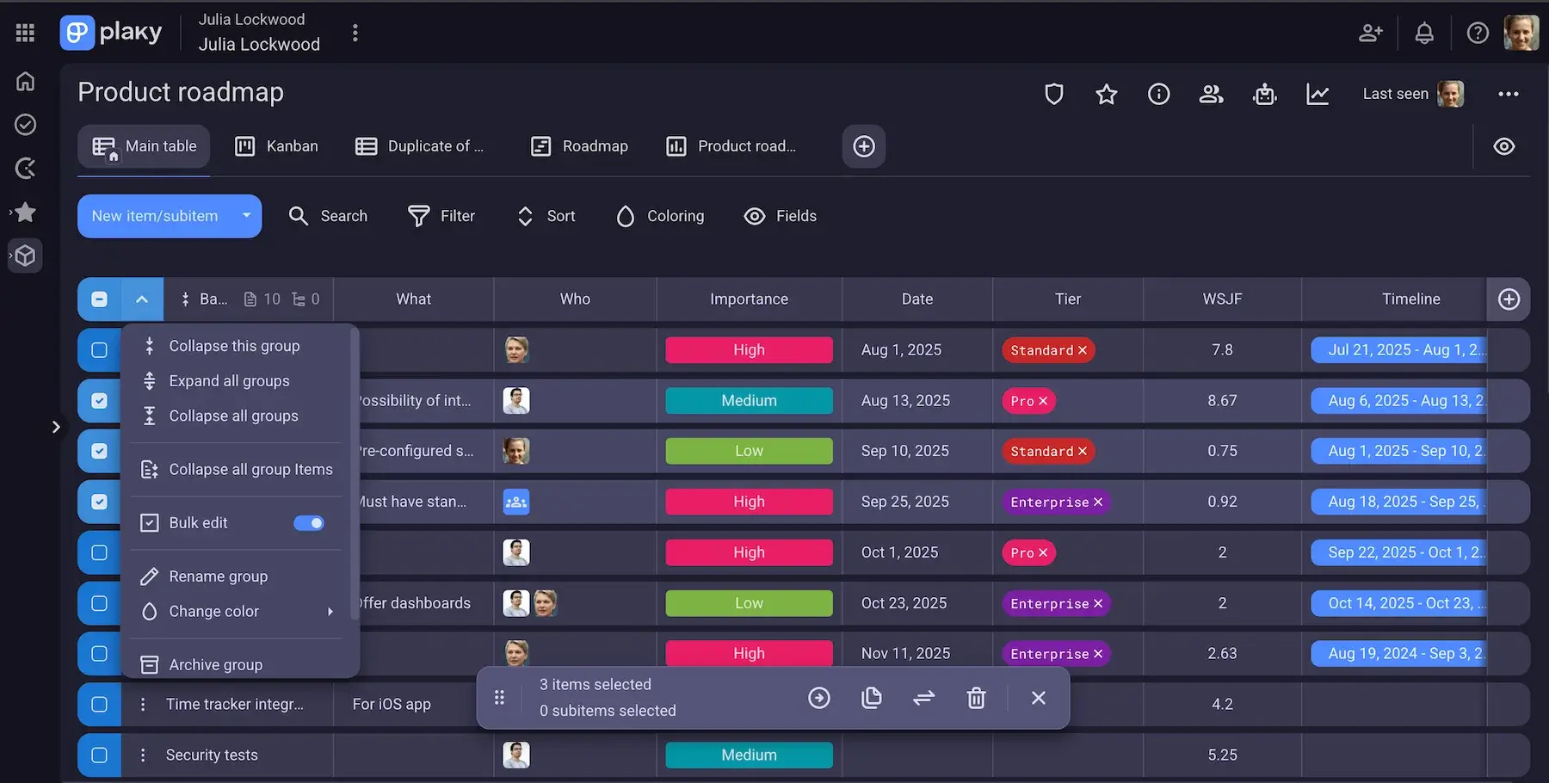Click the completed tasks checkmark sidebar icon
This screenshot has height=783, width=1549.
pos(25,125)
